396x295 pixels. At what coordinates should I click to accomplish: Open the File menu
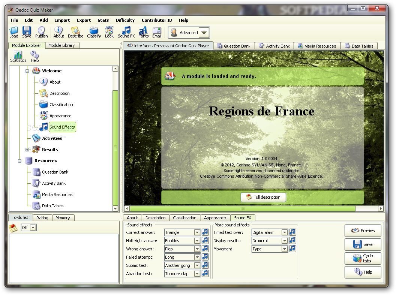14,20
